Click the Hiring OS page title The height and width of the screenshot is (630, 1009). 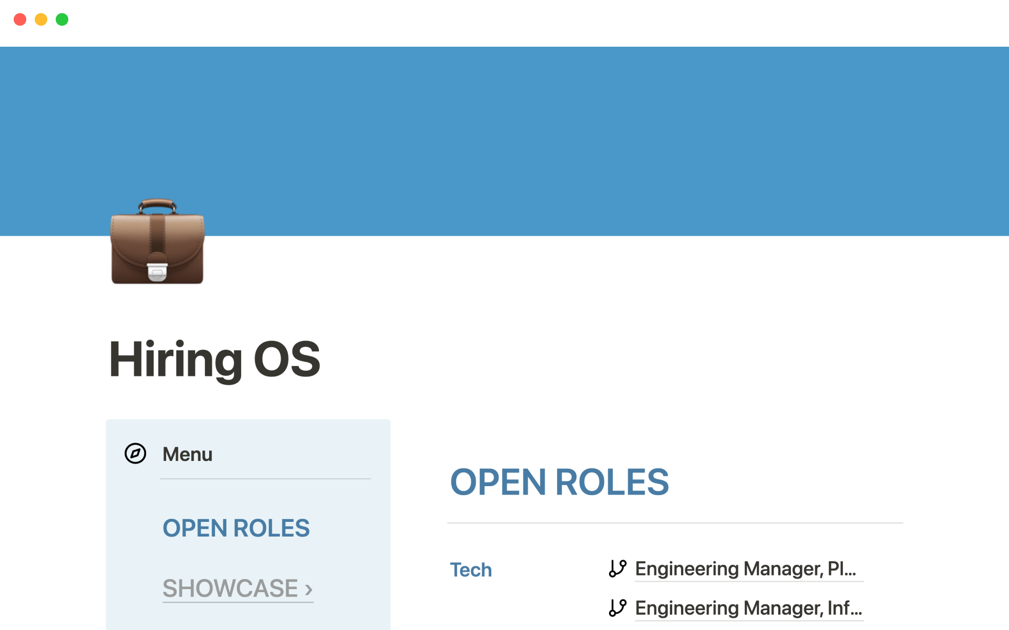214,360
